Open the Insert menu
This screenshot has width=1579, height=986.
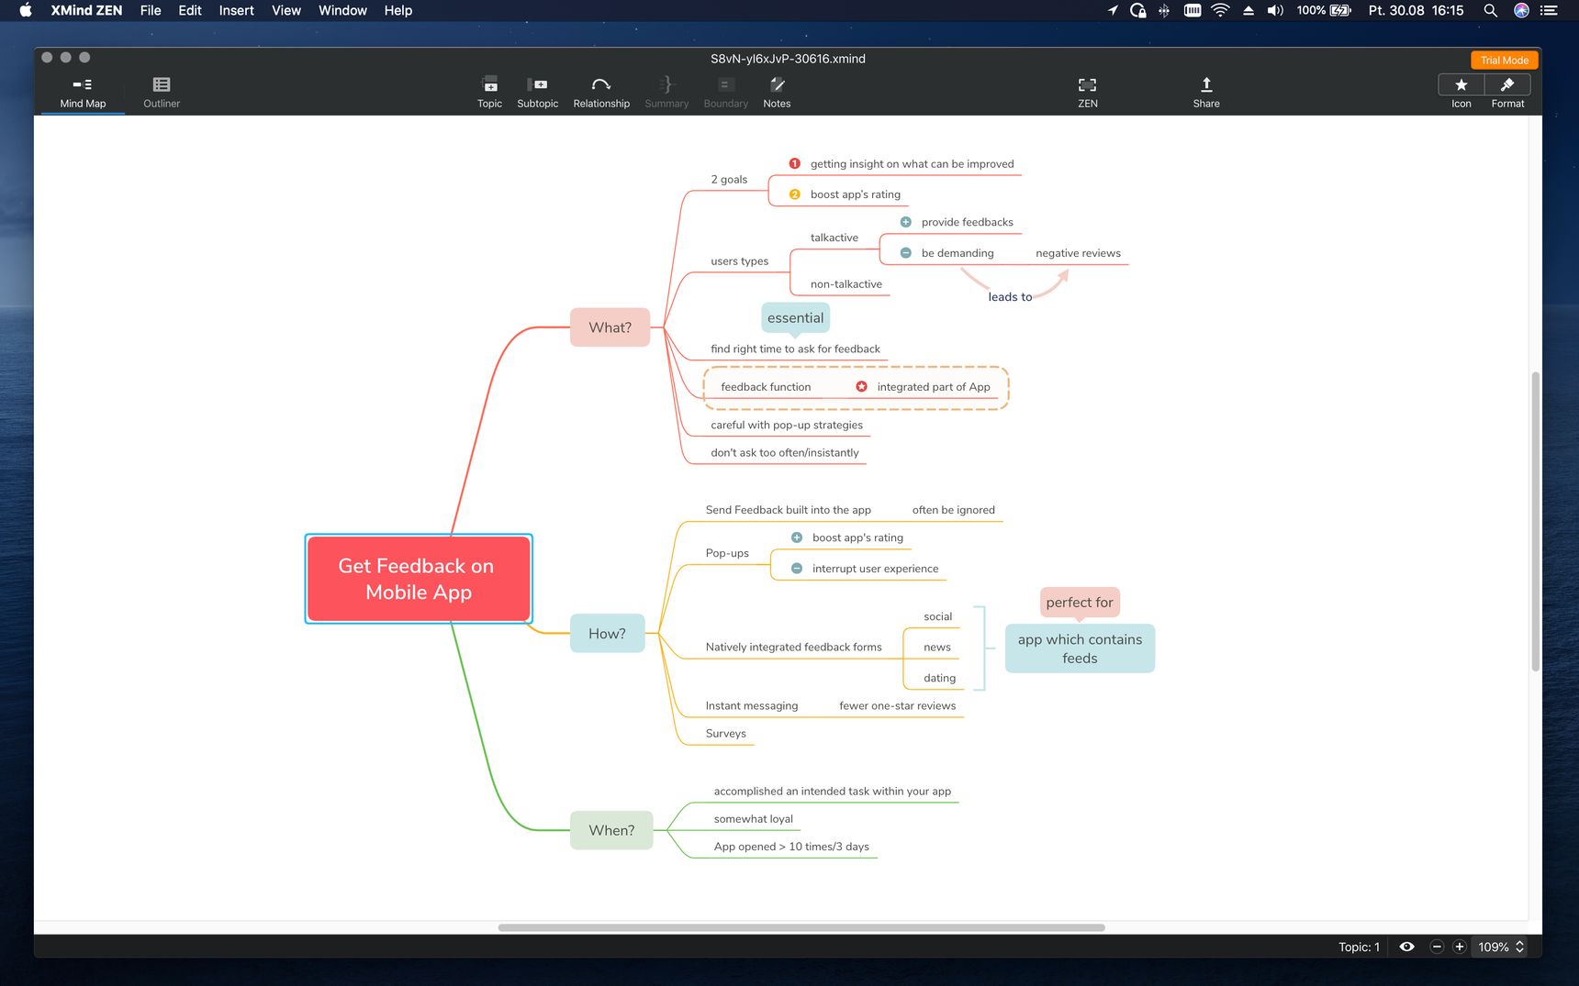click(236, 10)
